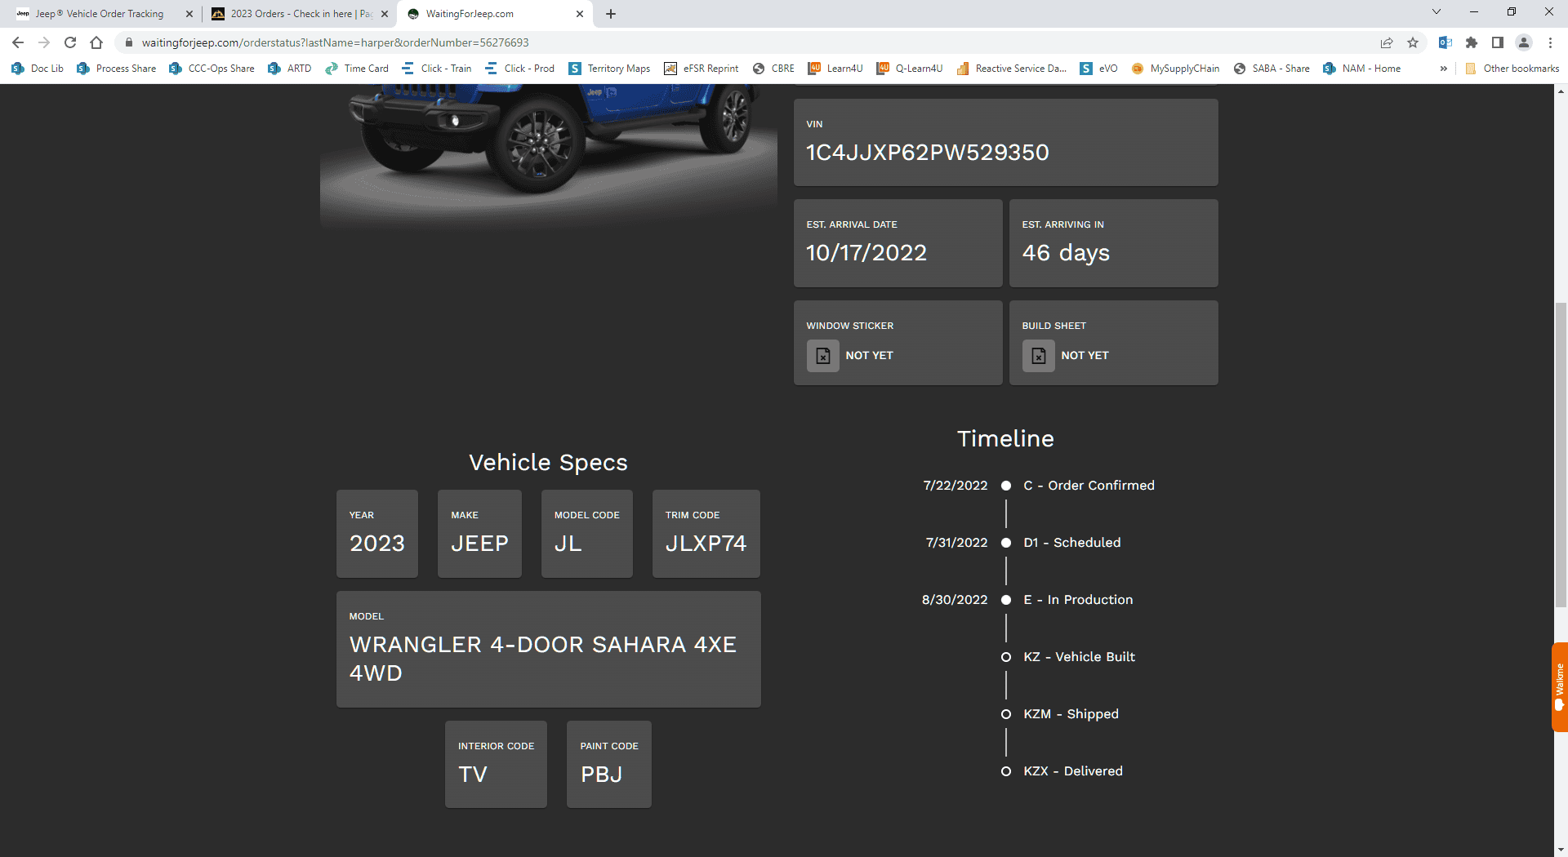Click the scrollbar down arrow
This screenshot has width=1568, height=857.
[1561, 849]
